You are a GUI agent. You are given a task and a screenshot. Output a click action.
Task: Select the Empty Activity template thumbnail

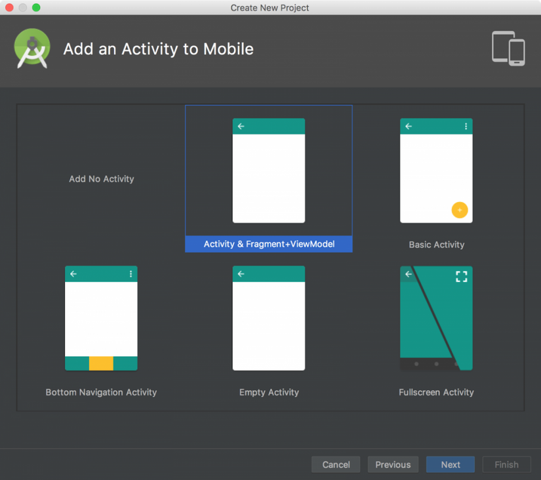(269, 318)
